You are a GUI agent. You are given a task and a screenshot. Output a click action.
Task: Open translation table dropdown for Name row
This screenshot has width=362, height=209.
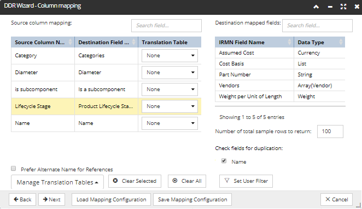(x=170, y=123)
